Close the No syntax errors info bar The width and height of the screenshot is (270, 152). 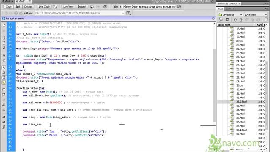click(213, 19)
